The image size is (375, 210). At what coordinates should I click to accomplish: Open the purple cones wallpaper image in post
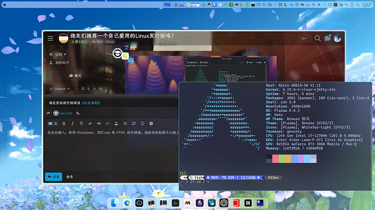pyautogui.click(x=155, y=75)
